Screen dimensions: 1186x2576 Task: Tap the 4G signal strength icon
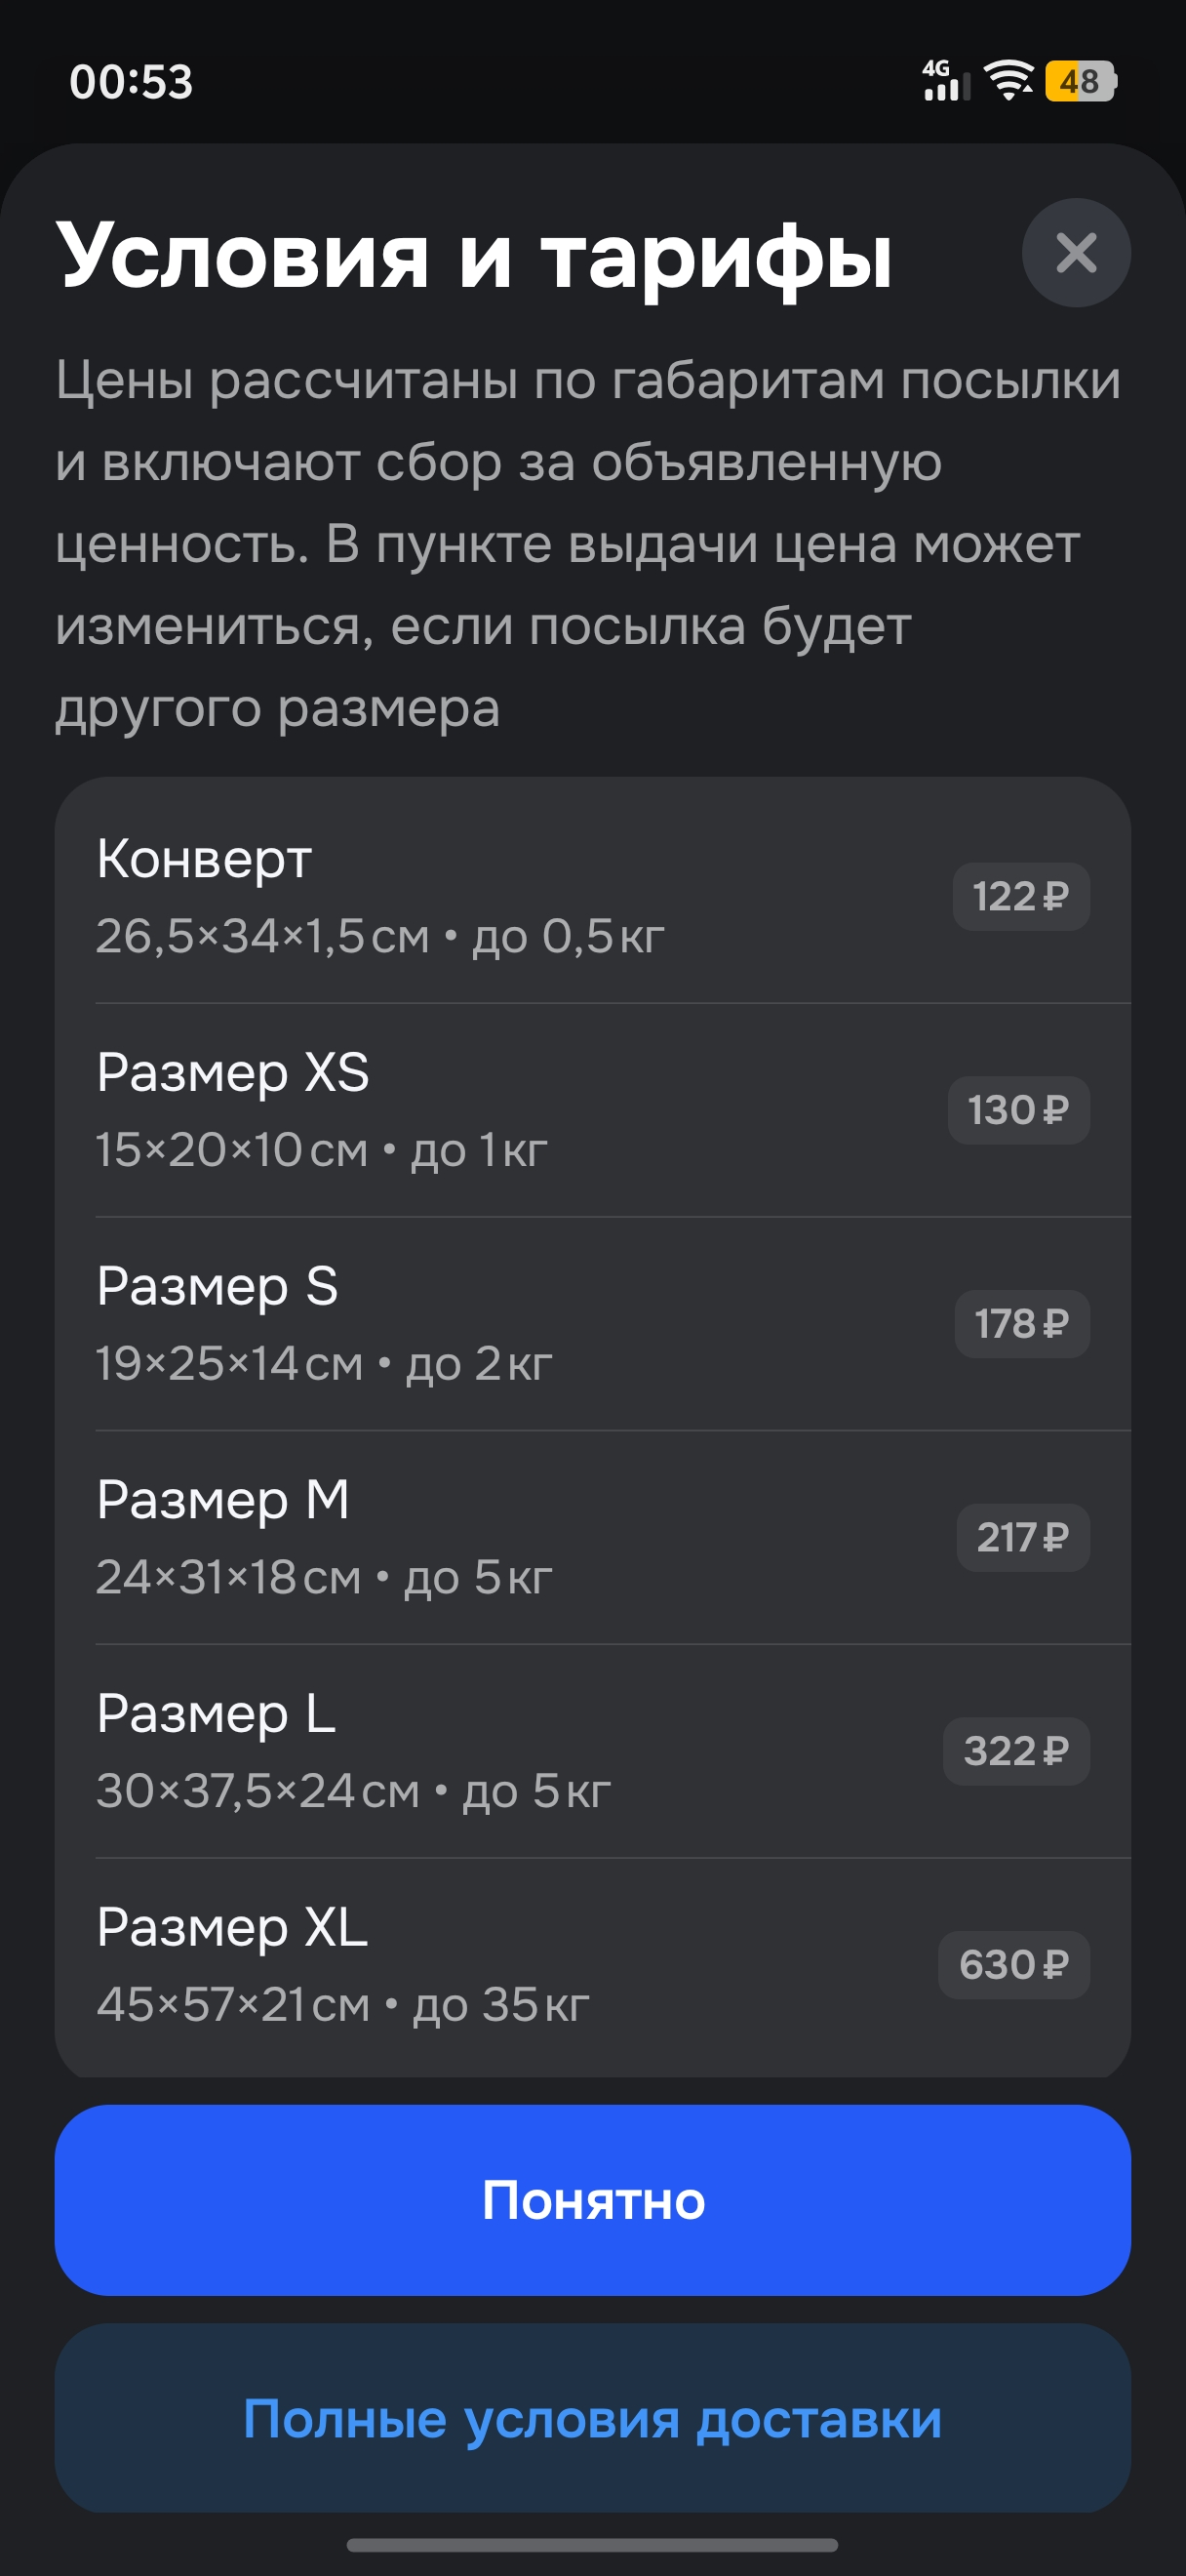(944, 80)
